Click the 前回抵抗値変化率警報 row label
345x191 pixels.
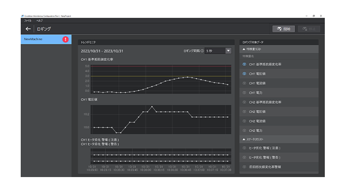point(265,167)
